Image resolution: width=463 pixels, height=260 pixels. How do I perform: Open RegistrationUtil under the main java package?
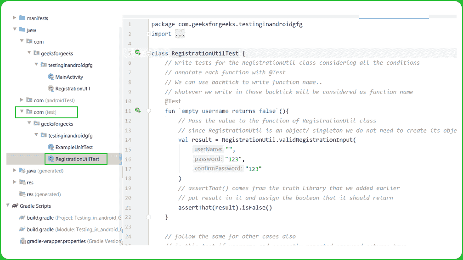[72, 89]
